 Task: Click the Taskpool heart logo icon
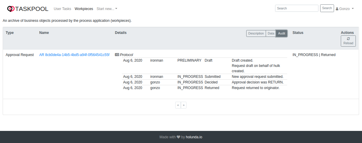pyautogui.click(x=11, y=9)
